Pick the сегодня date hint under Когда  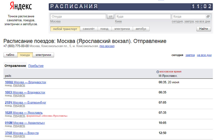point(177,21)
